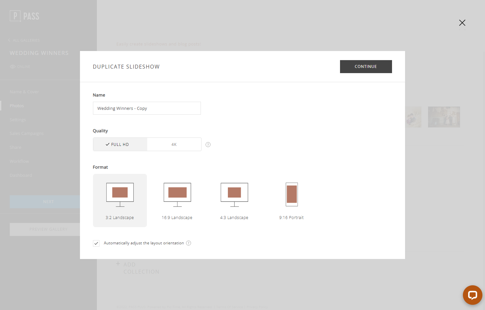Open the live chat bubble
Viewport: 485px width, 310px height.
472,295
